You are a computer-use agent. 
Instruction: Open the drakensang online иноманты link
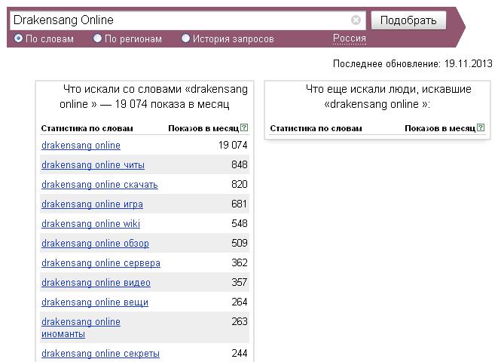click(x=81, y=327)
